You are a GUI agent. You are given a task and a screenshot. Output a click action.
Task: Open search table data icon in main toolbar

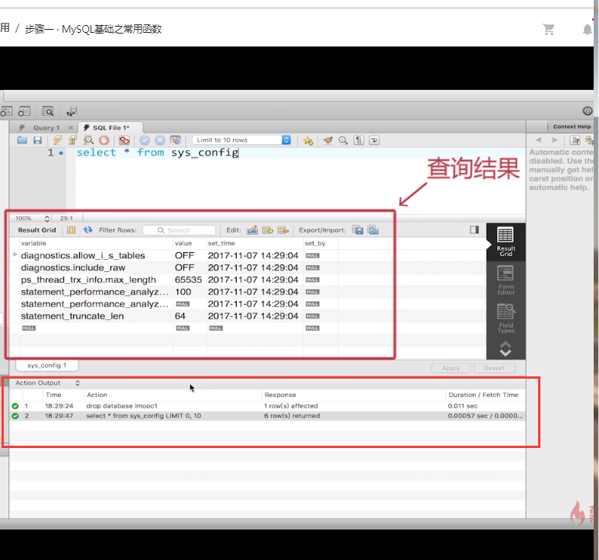pyautogui.click(x=48, y=111)
